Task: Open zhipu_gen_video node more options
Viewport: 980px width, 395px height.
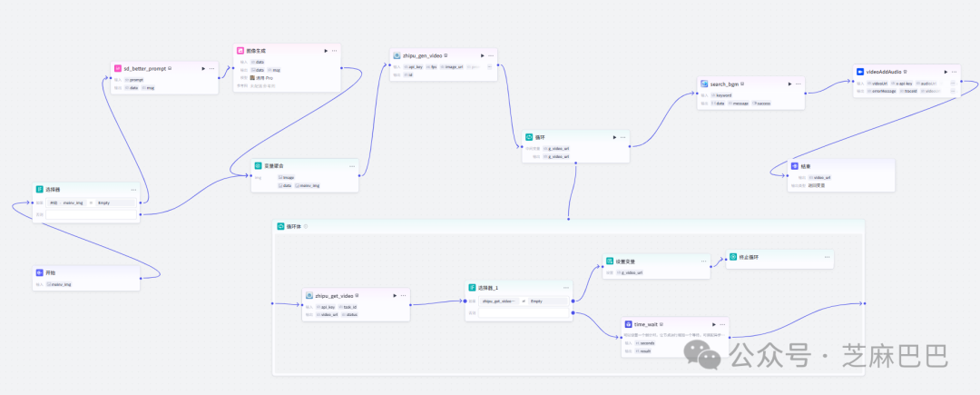Action: [x=491, y=55]
